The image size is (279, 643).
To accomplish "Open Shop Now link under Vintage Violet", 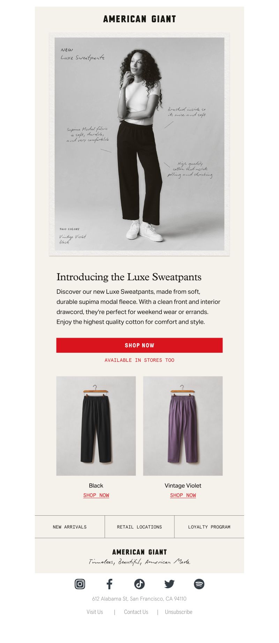I will click(x=183, y=495).
